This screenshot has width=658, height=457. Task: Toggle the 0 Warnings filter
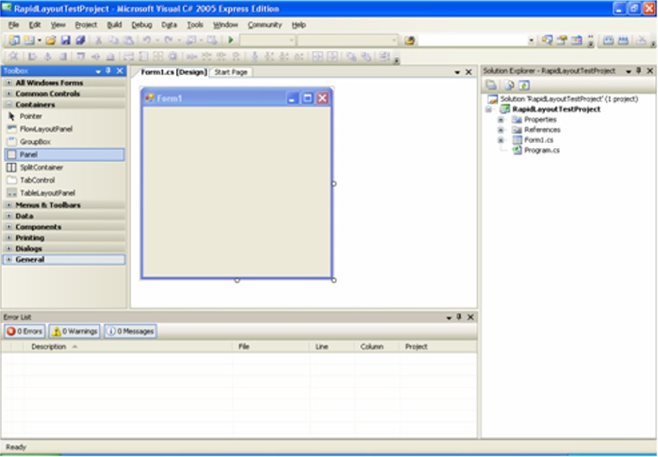click(74, 331)
